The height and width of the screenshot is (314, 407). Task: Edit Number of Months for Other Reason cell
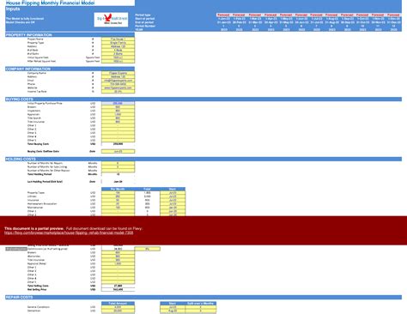coord(118,171)
